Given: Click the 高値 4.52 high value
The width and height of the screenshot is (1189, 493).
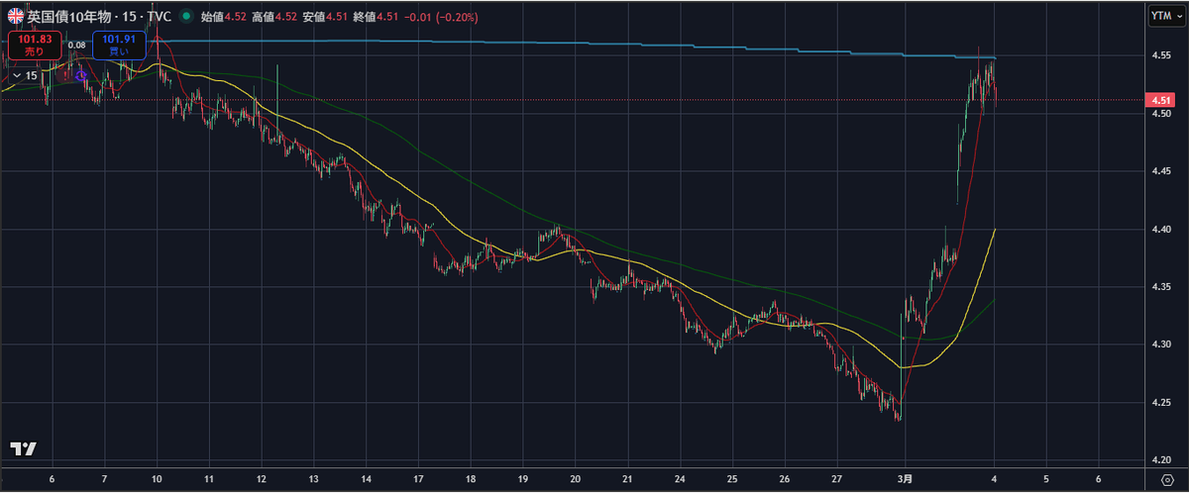Looking at the screenshot, I should point(274,17).
